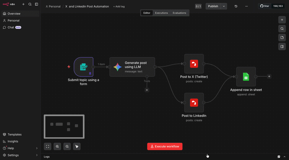Open the Logs panel
The height and width of the screenshot is (160, 289).
click(47, 157)
